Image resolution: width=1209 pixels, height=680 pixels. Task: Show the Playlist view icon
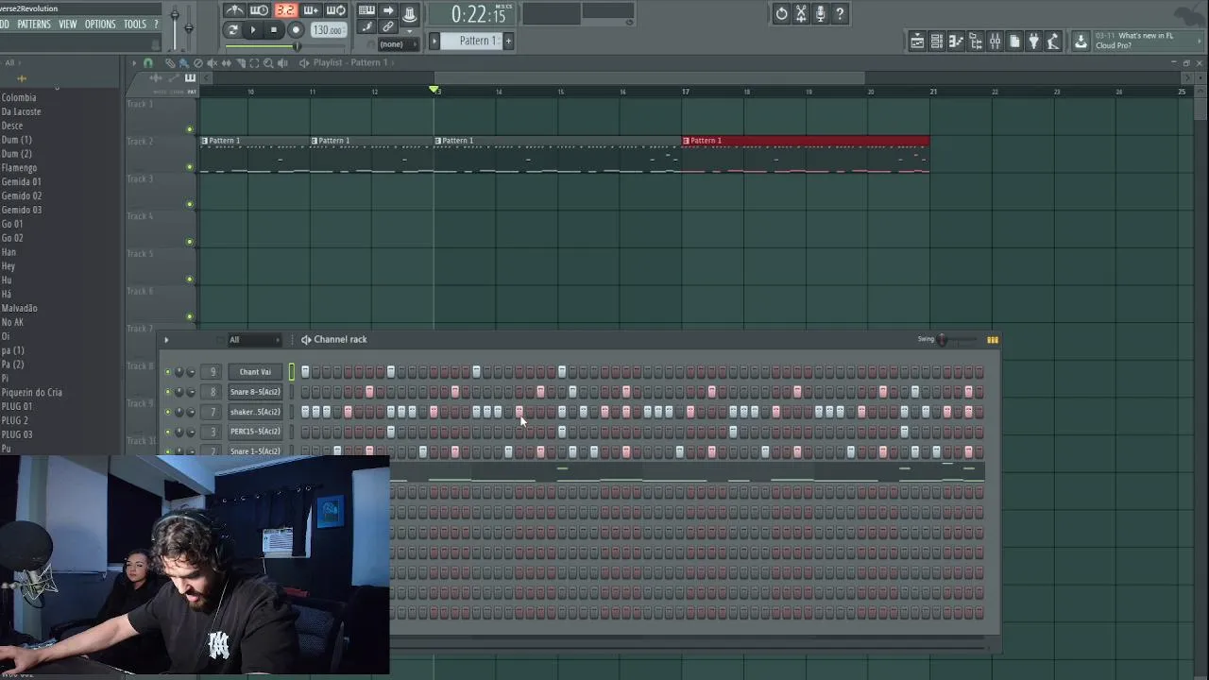(x=917, y=41)
